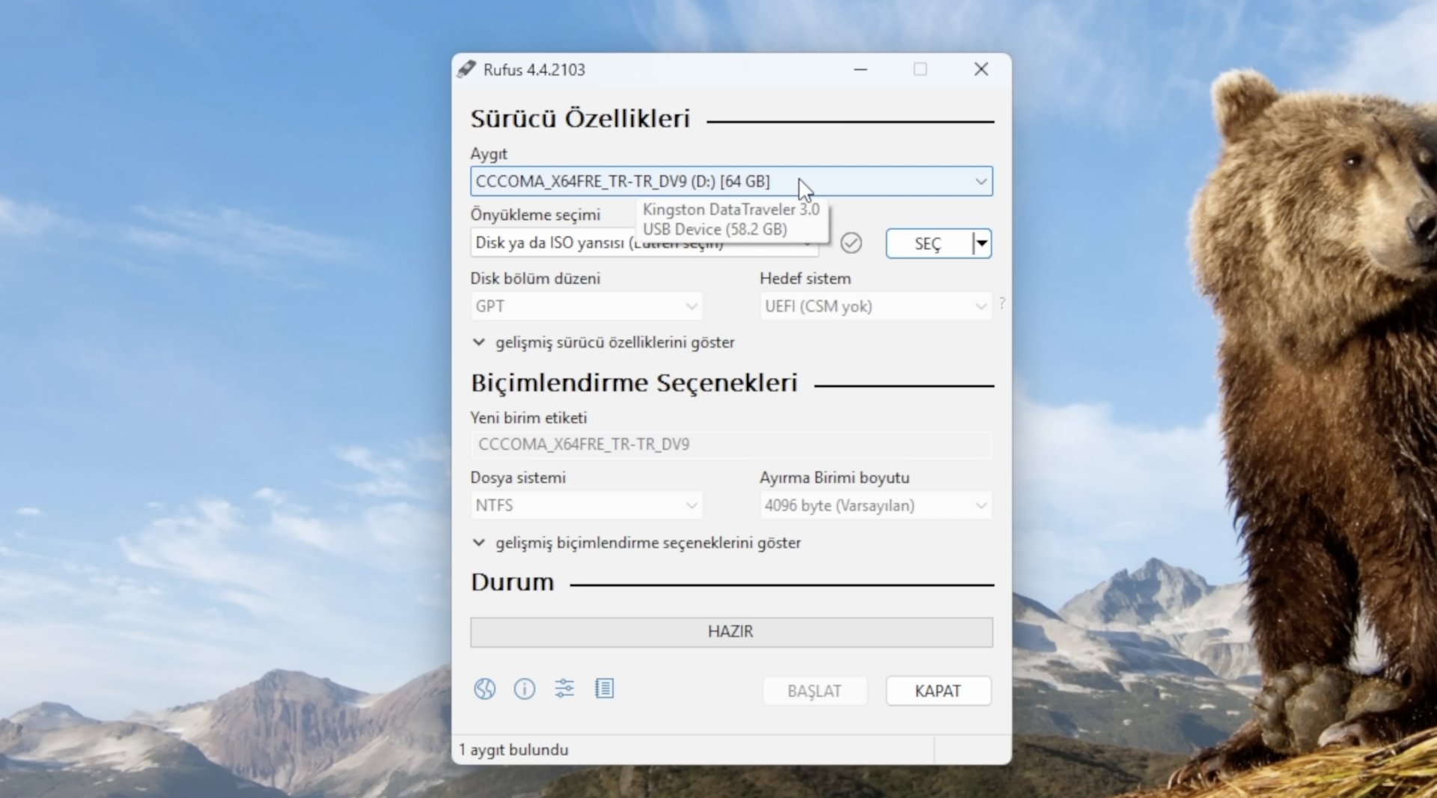Viewport: 1437px width, 798px height.
Task: Click the Rufus icon in the title bar
Action: [466, 69]
